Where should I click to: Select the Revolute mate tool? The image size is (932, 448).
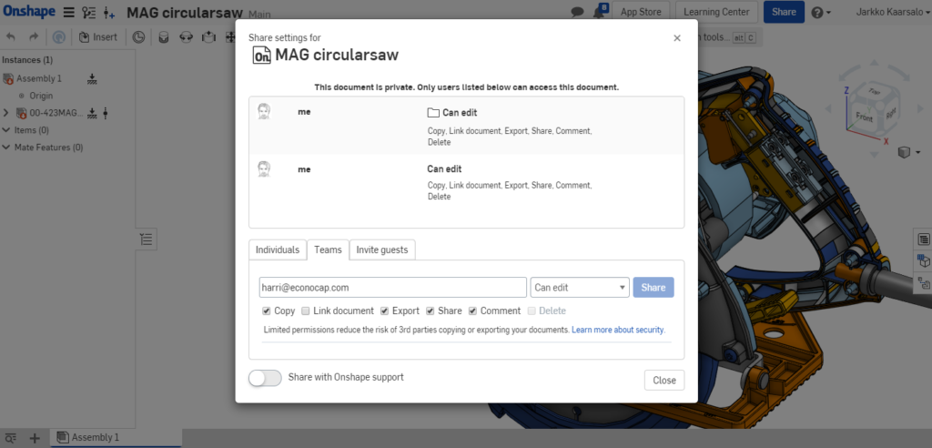click(186, 37)
